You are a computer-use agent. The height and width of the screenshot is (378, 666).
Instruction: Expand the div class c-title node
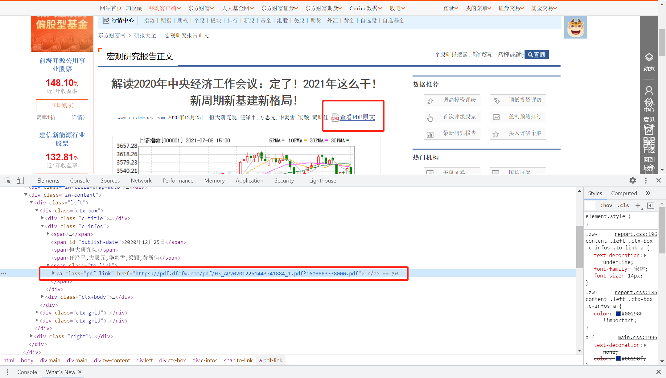[x=42, y=218]
